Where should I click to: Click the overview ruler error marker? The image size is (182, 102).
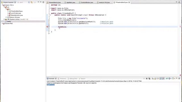[180, 26]
